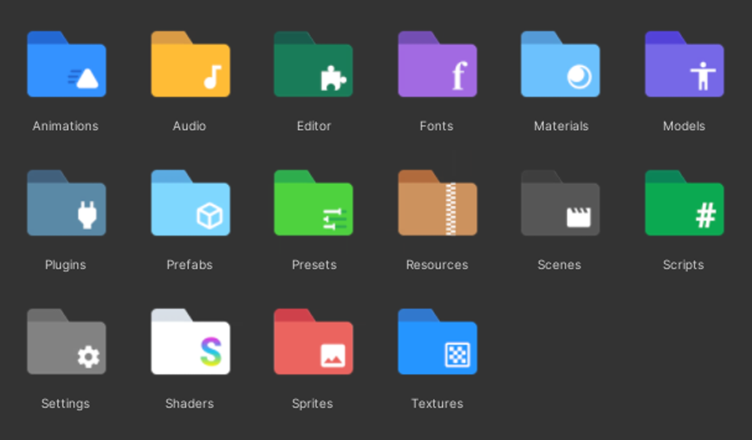
Task: Select the gray Settings folder with gear
Action: 67,342
